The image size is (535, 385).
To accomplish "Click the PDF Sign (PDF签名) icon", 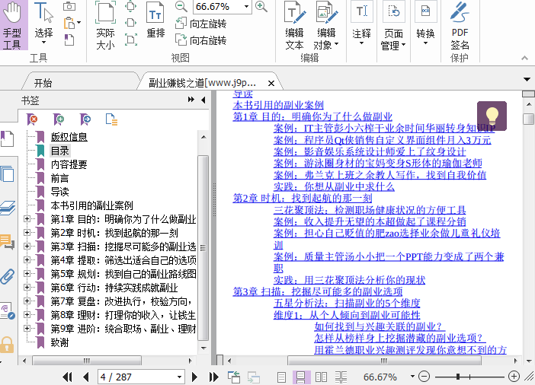I will pos(460,26).
